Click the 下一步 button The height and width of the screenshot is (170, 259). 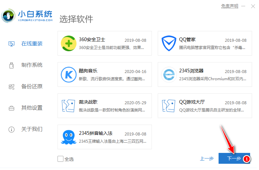click(x=234, y=158)
